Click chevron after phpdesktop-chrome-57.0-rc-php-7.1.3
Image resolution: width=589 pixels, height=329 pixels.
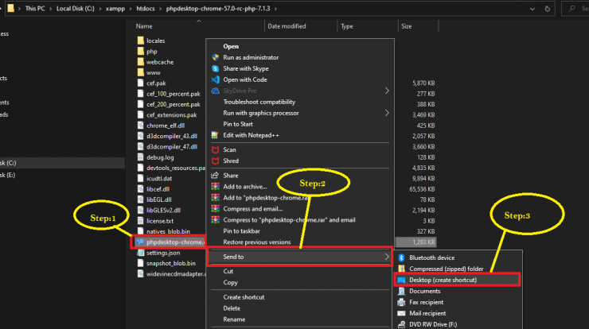pyautogui.click(x=275, y=9)
